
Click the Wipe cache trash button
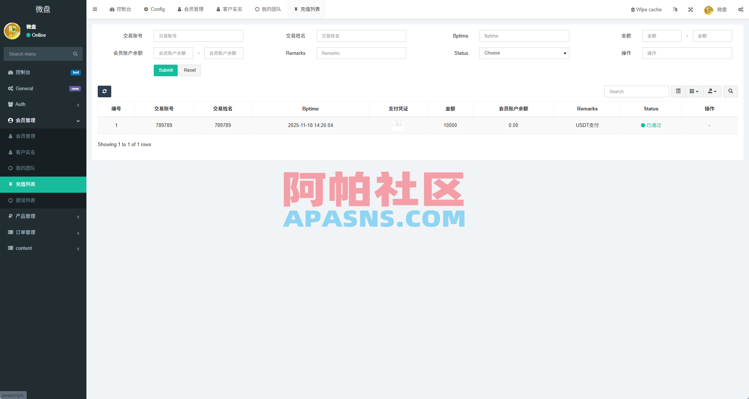pos(646,9)
